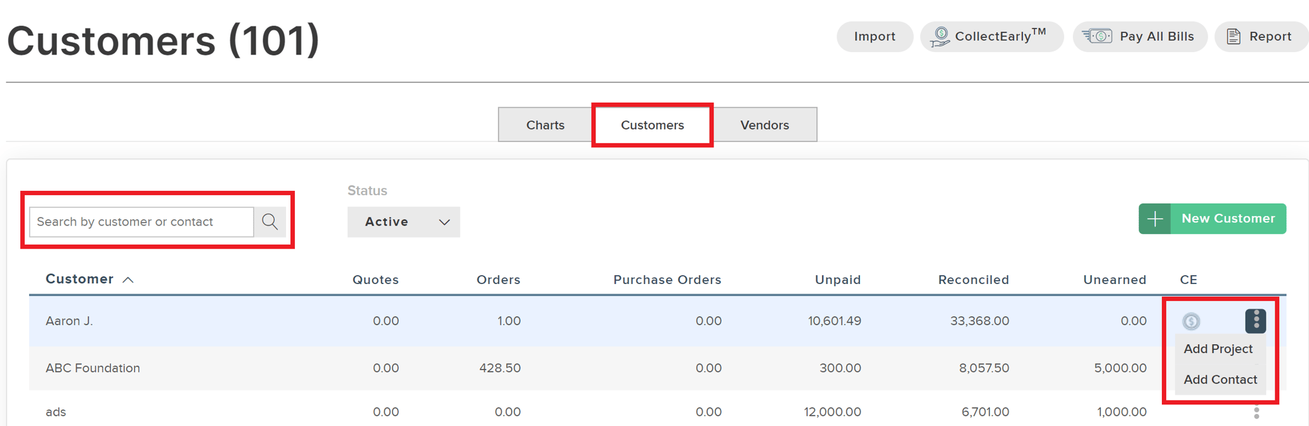Screen dimensions: 1309x426
Task: Click orders value 1.00 for Aaron J.
Action: pos(509,321)
